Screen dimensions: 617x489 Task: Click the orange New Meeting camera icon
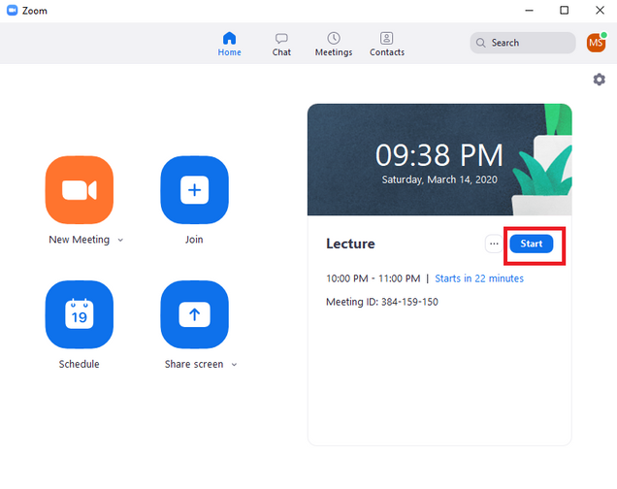[80, 189]
